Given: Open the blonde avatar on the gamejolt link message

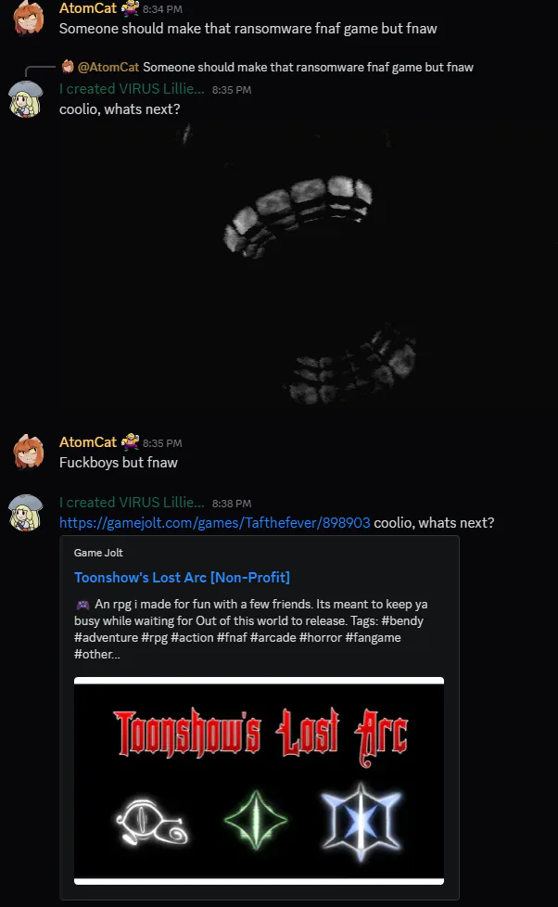Looking at the screenshot, I should click(26, 513).
